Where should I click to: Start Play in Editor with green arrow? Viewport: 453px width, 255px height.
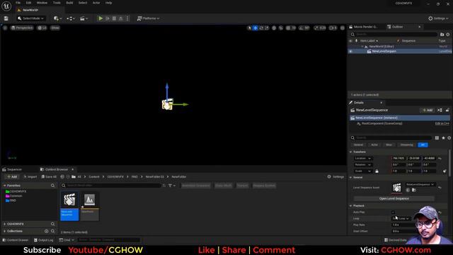101,18
